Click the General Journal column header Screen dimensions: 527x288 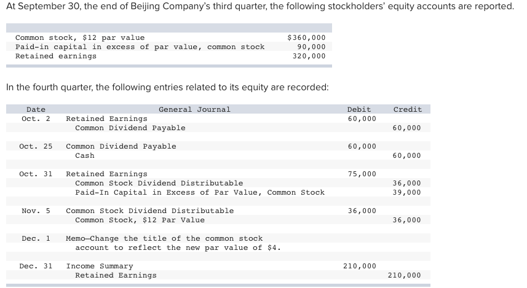[194, 109]
